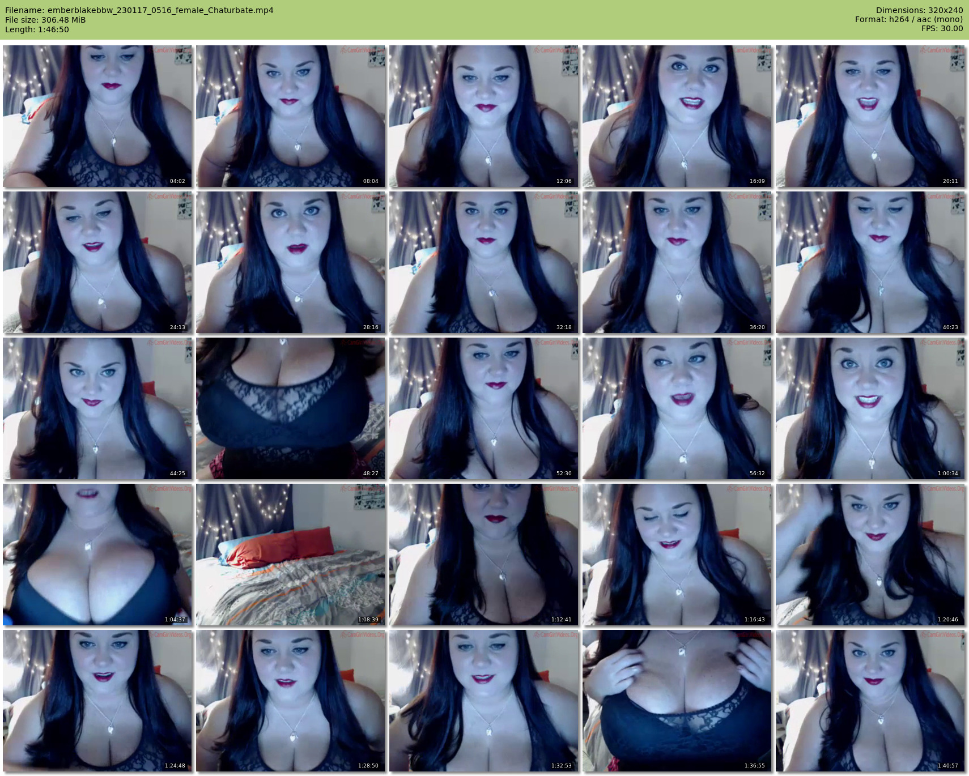Open the thumbnail stamped 28:16
Image resolution: width=969 pixels, height=776 pixels.
[291, 262]
